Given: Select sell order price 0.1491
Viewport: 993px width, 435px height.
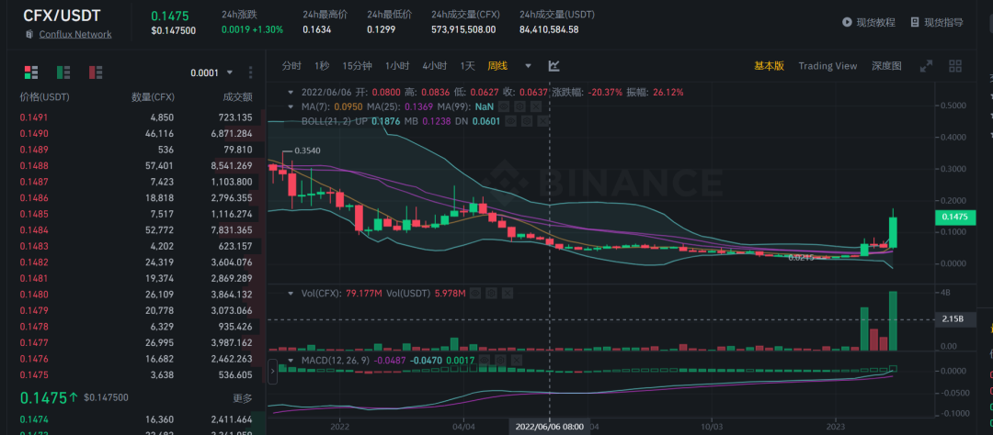Looking at the screenshot, I should (34, 117).
